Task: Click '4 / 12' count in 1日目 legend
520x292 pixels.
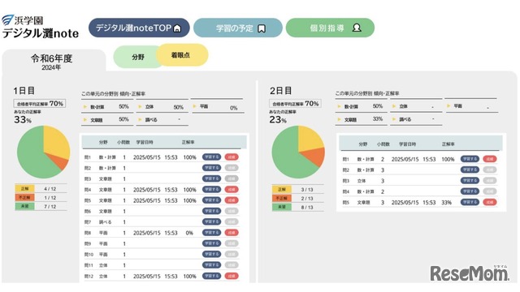Action: pos(50,189)
